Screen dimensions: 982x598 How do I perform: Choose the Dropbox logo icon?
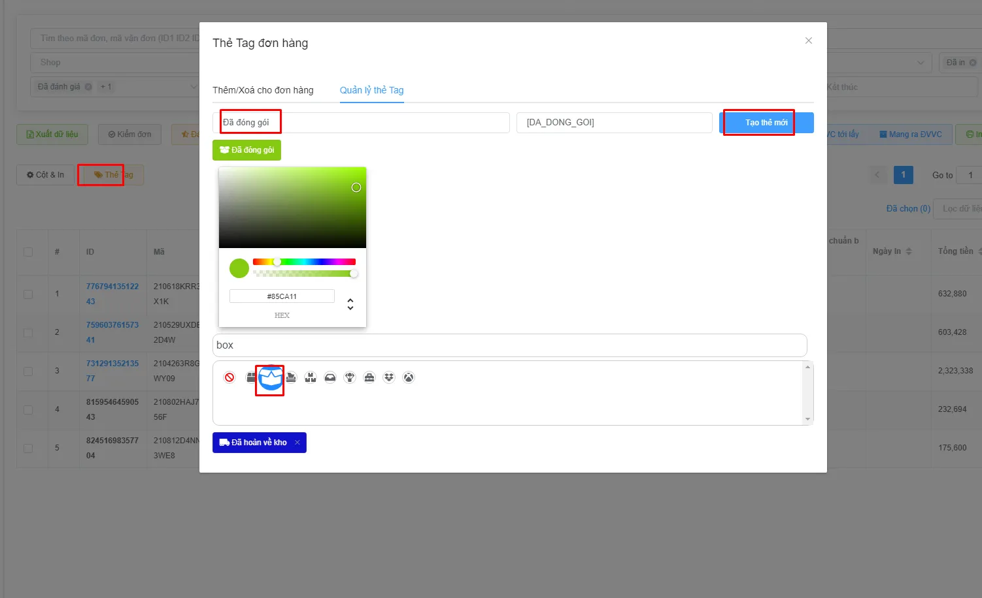(x=389, y=377)
